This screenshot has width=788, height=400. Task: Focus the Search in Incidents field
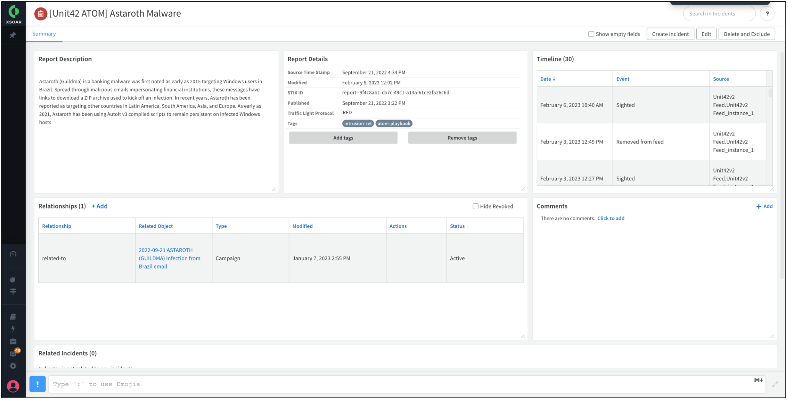click(x=719, y=13)
